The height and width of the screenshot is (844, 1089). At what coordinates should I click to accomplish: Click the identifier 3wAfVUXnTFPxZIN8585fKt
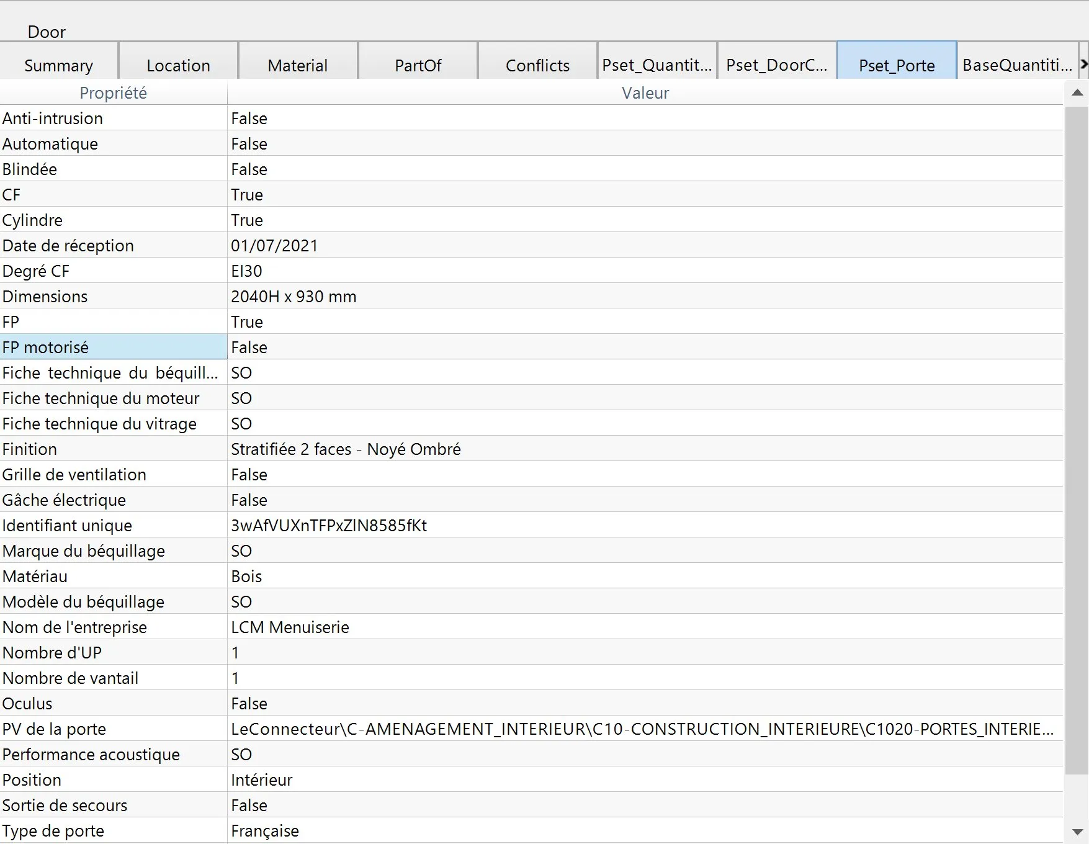click(329, 525)
